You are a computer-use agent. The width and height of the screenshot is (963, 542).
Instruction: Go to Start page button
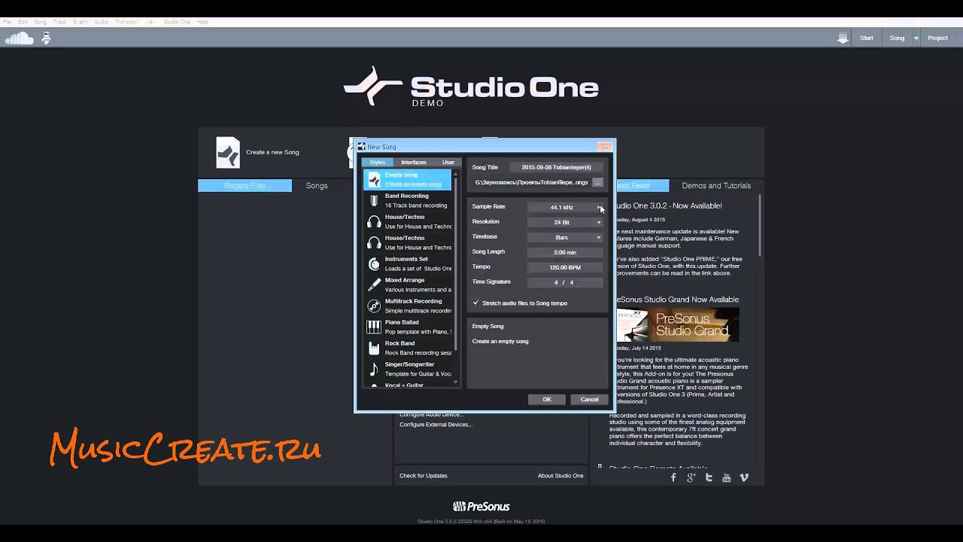click(x=867, y=38)
